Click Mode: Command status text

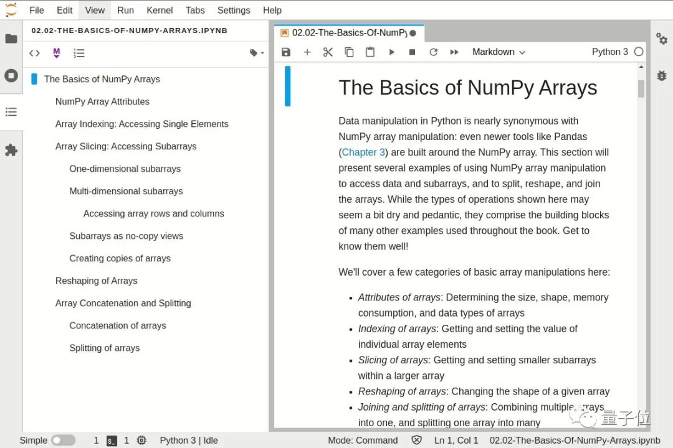pyautogui.click(x=363, y=441)
